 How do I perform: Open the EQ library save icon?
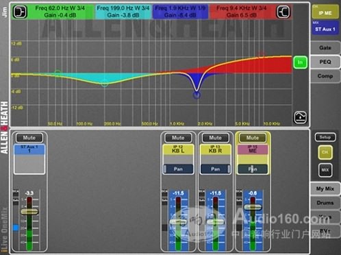pos(300,117)
